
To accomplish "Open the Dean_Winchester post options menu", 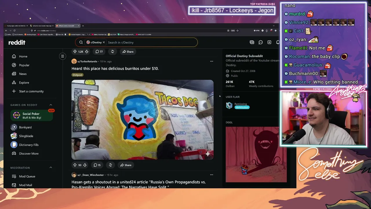I will click(x=211, y=175).
